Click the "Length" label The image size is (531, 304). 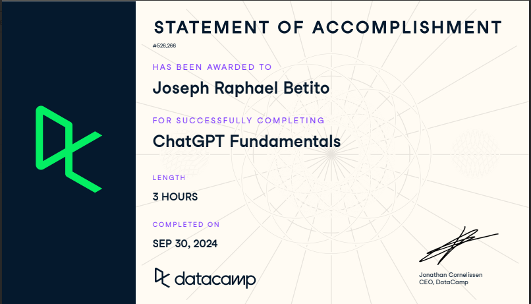[x=169, y=177]
